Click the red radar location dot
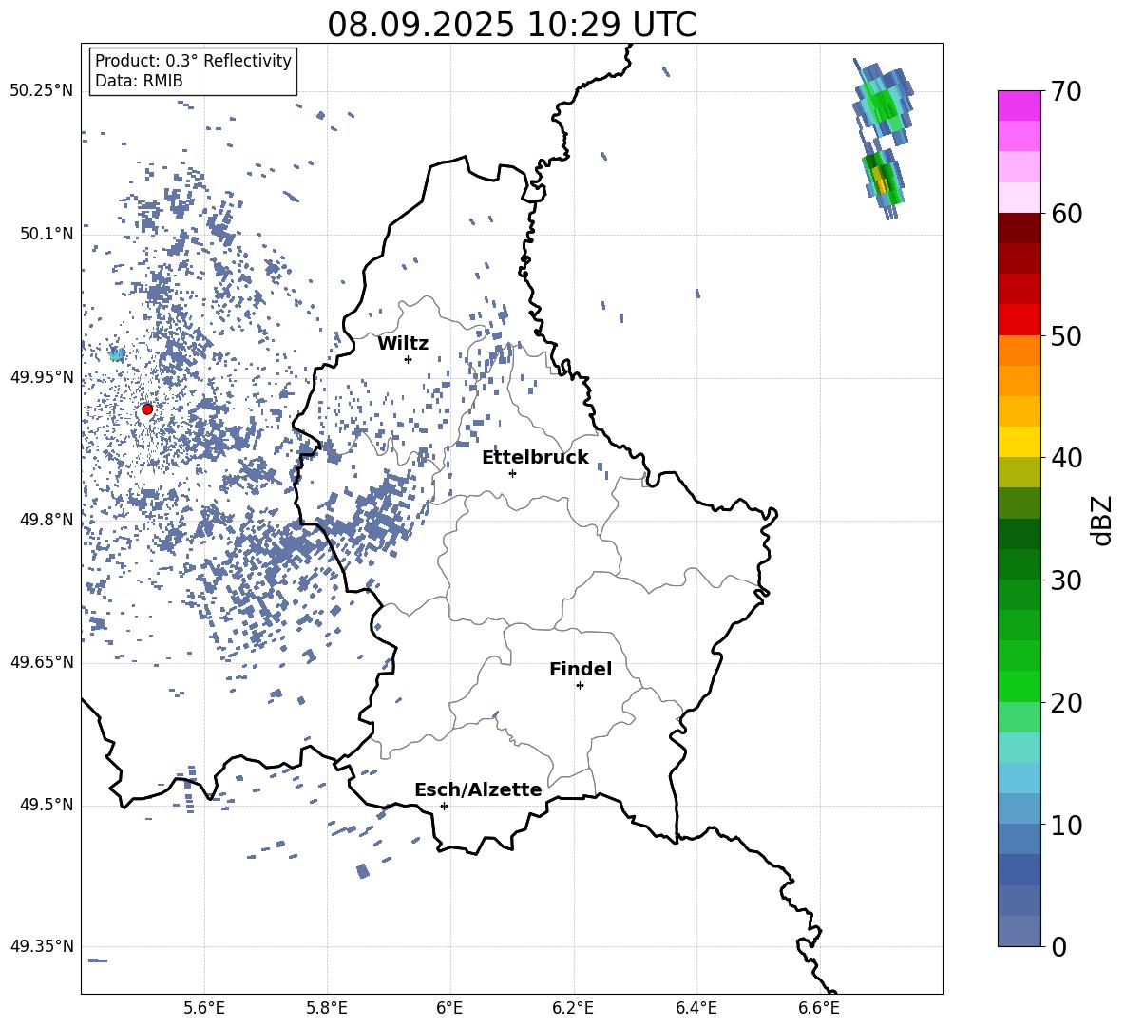Screen dimensions: 1125x1027 (147, 409)
